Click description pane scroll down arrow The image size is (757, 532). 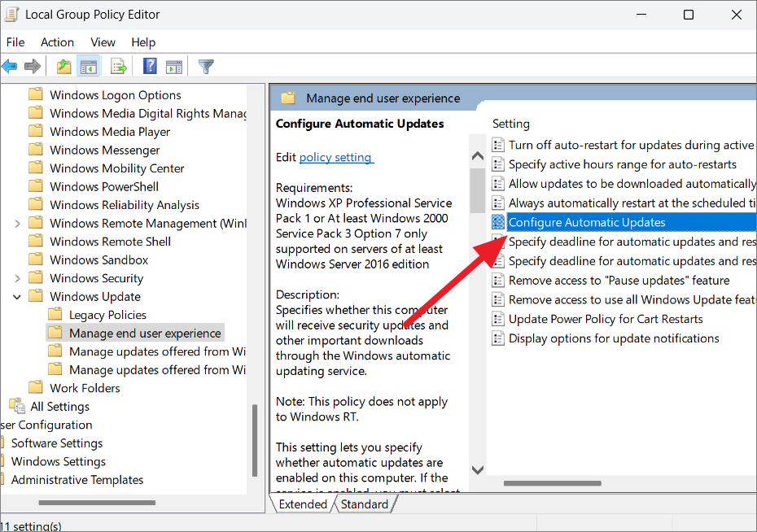coord(478,470)
